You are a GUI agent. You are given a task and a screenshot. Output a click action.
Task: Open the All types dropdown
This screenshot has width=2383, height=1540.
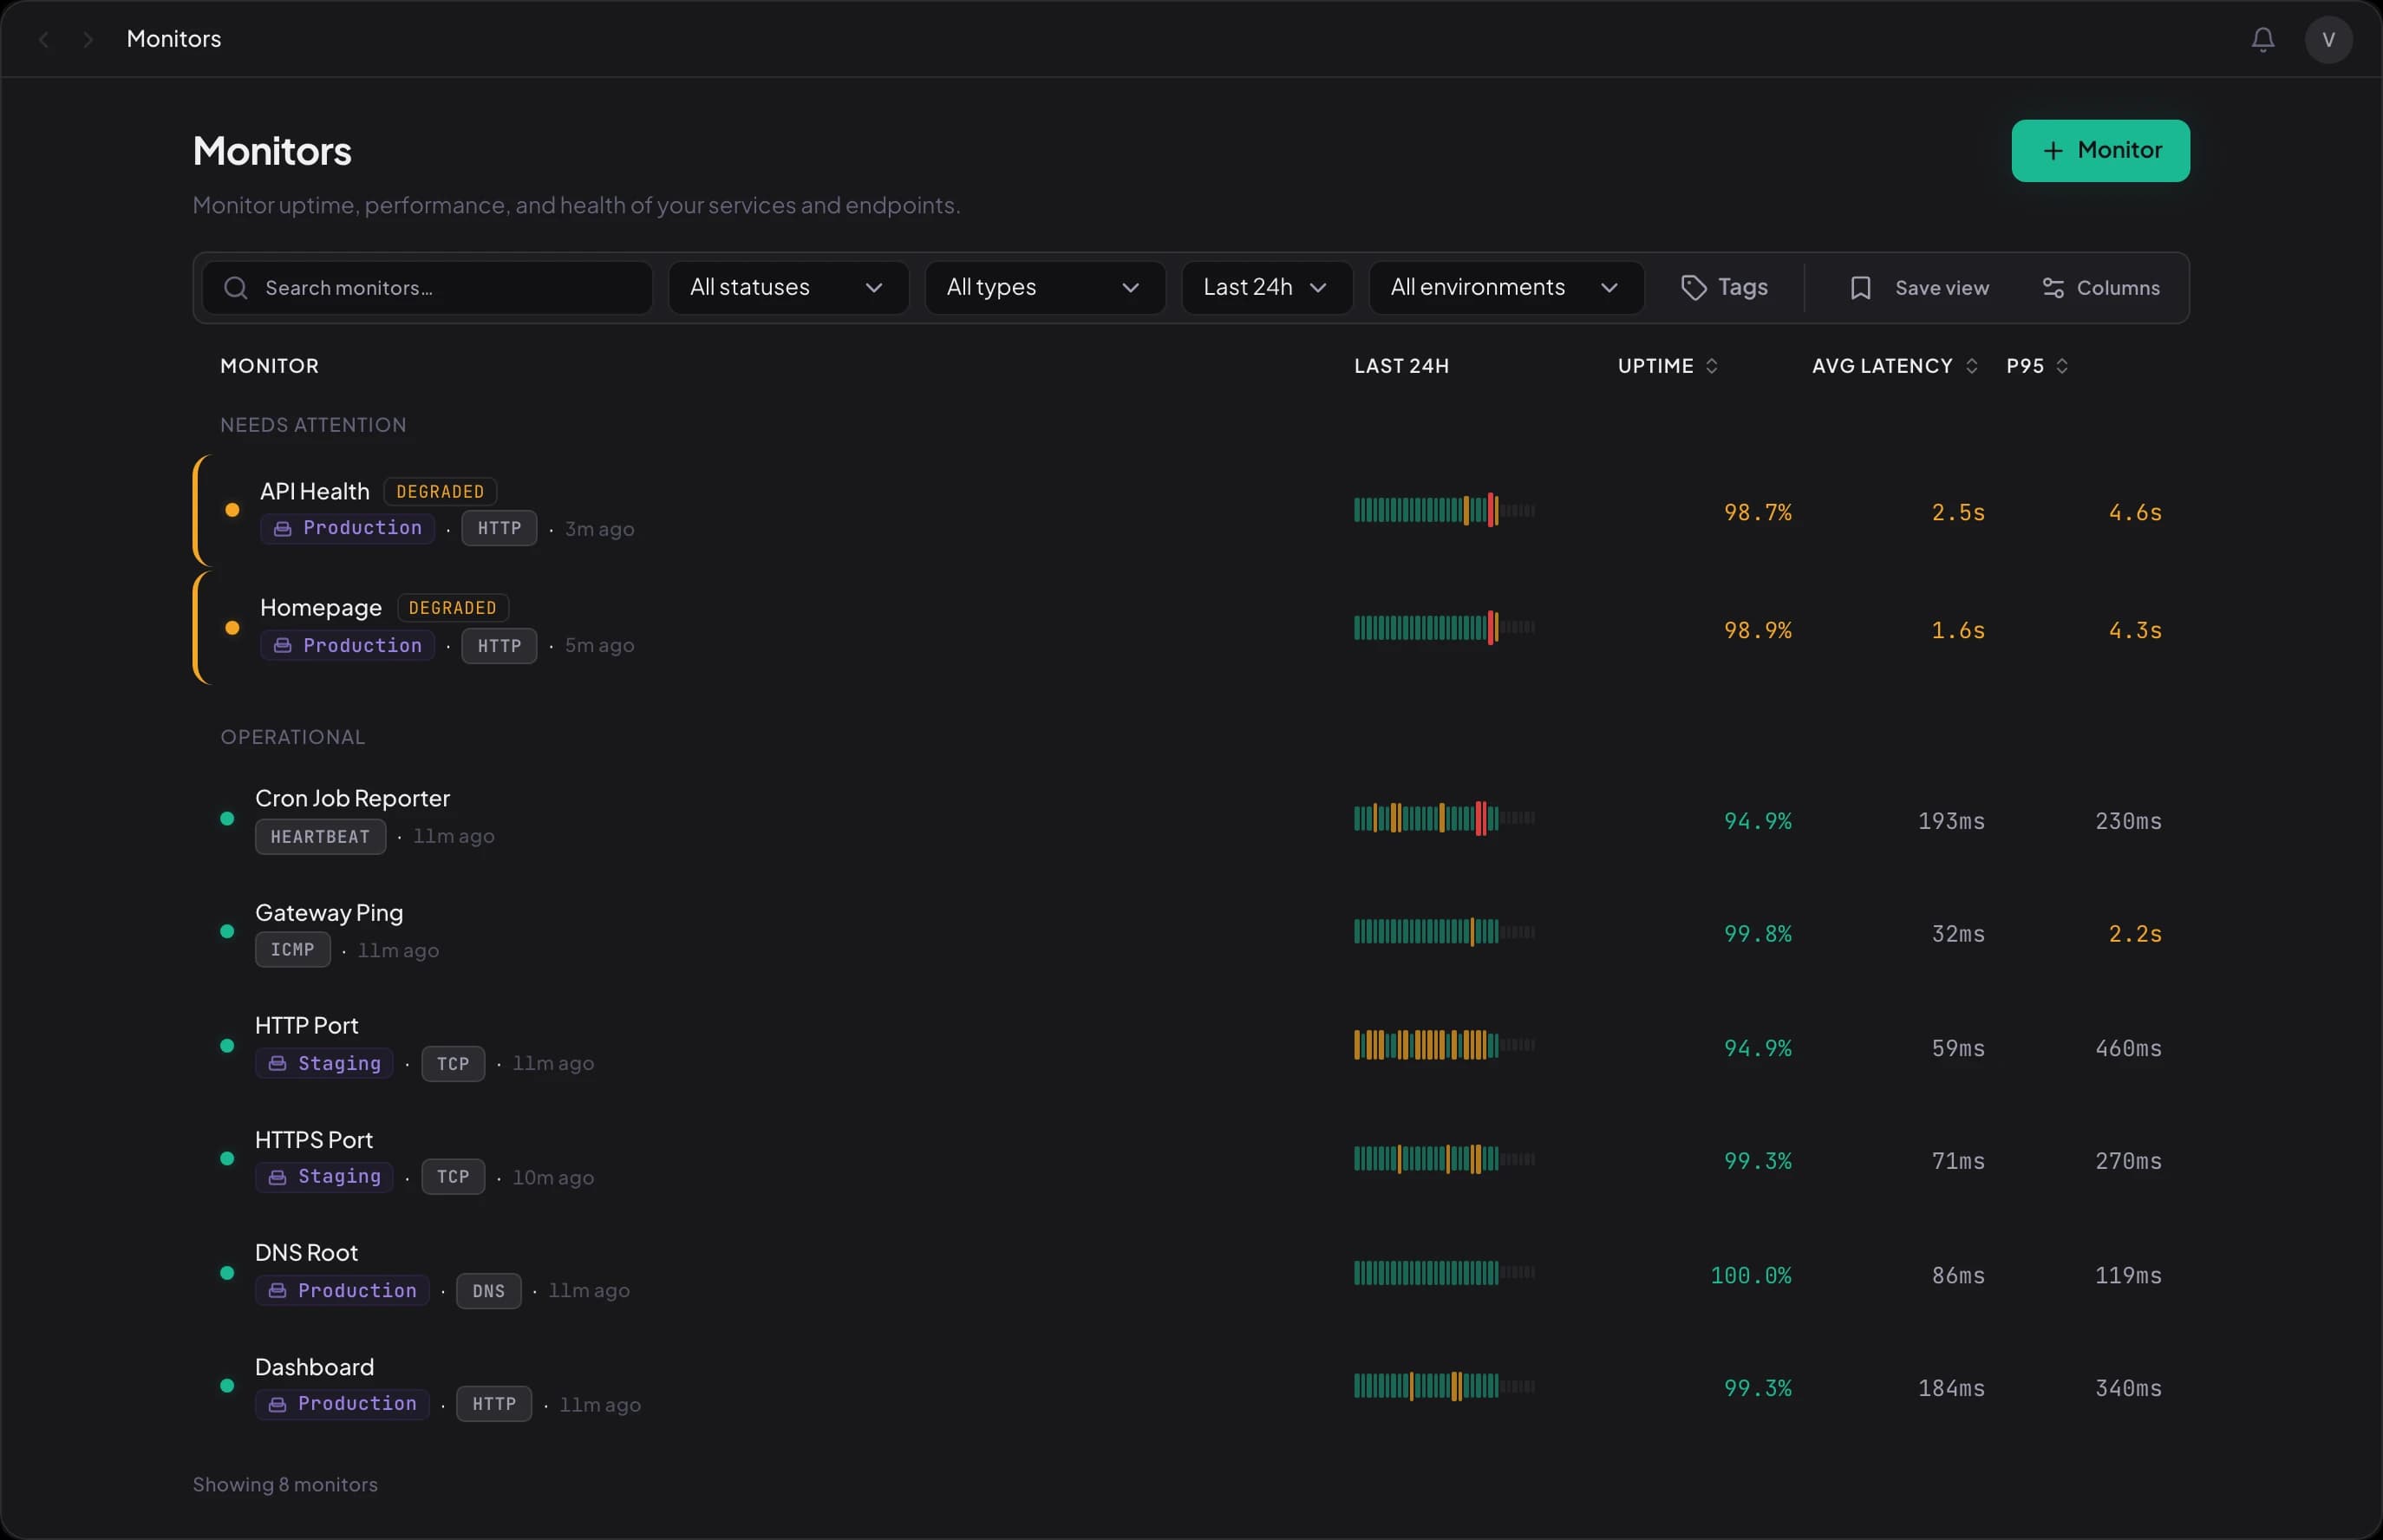click(x=1044, y=288)
